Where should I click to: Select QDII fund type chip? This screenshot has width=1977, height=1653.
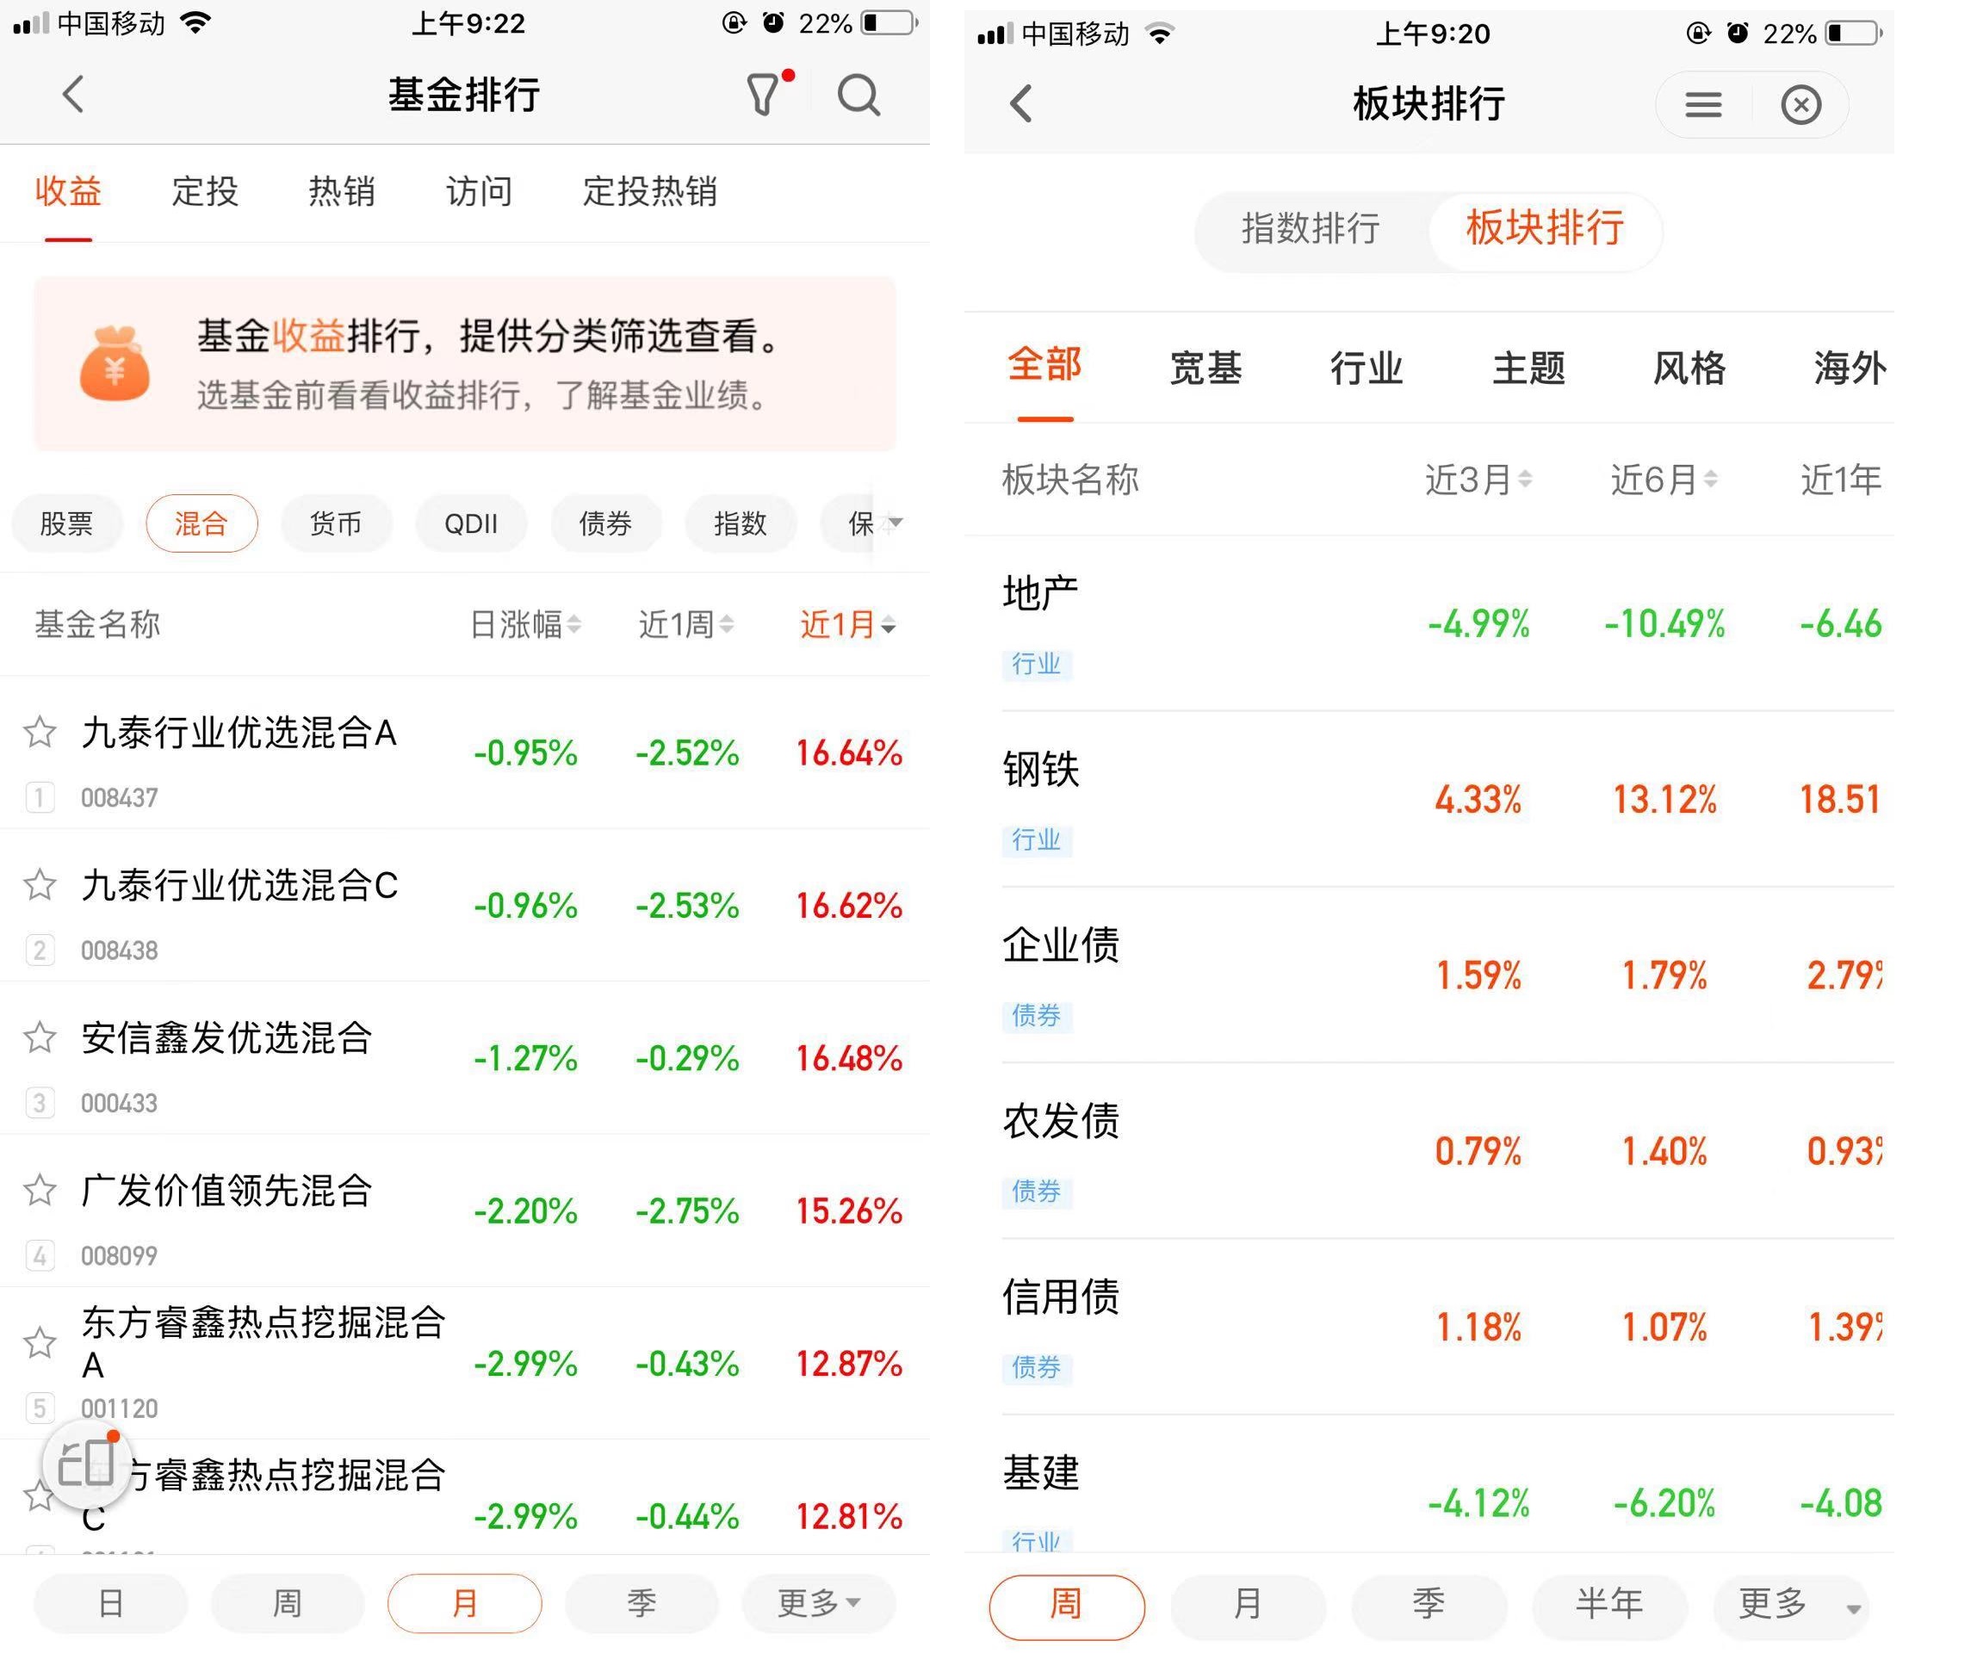click(x=471, y=523)
